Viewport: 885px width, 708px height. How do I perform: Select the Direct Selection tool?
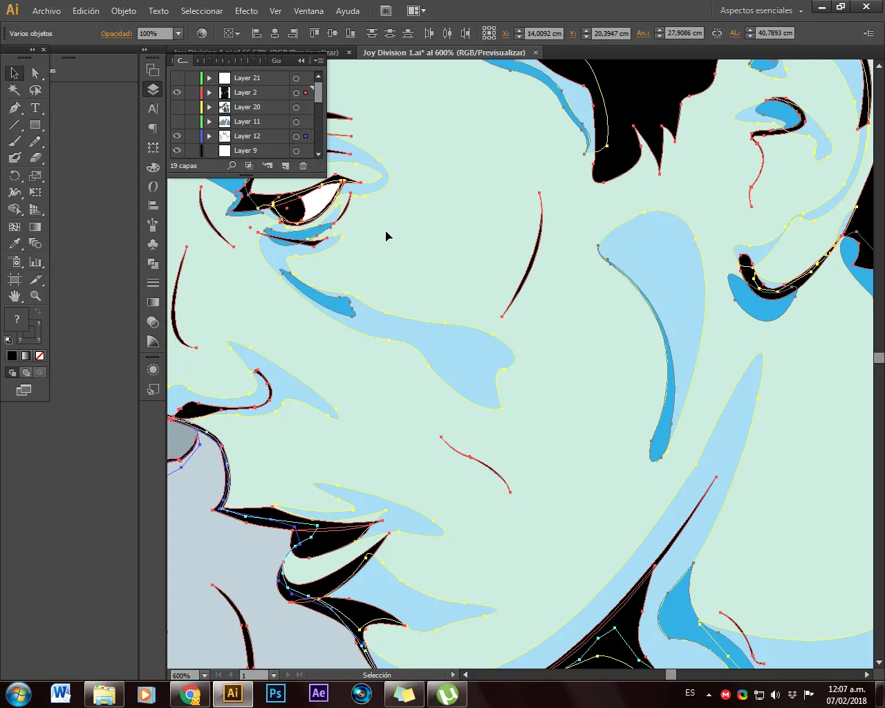(x=36, y=73)
